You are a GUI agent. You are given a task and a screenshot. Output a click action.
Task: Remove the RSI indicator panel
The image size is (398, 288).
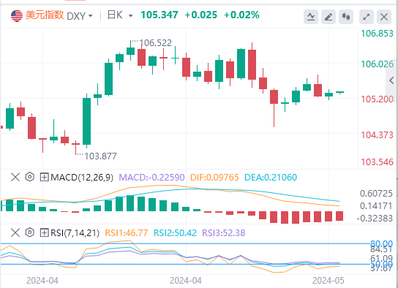[15, 232]
